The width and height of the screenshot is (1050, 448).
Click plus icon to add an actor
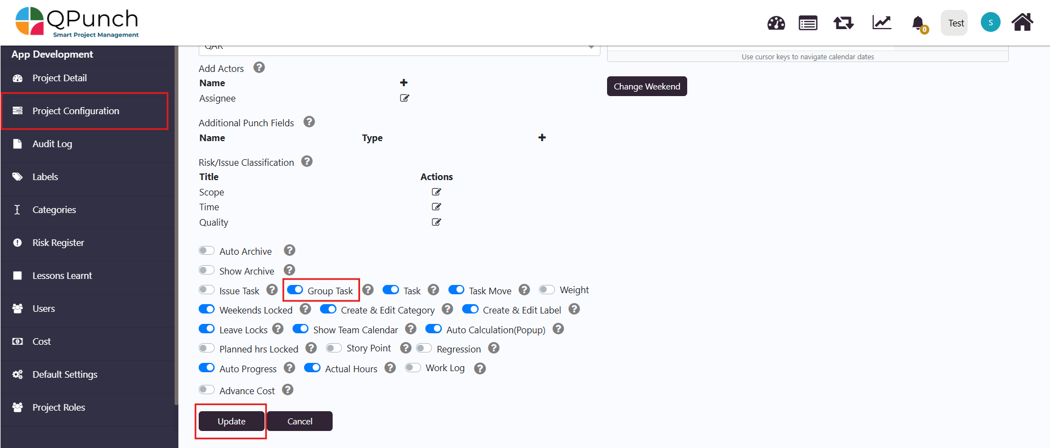click(403, 82)
